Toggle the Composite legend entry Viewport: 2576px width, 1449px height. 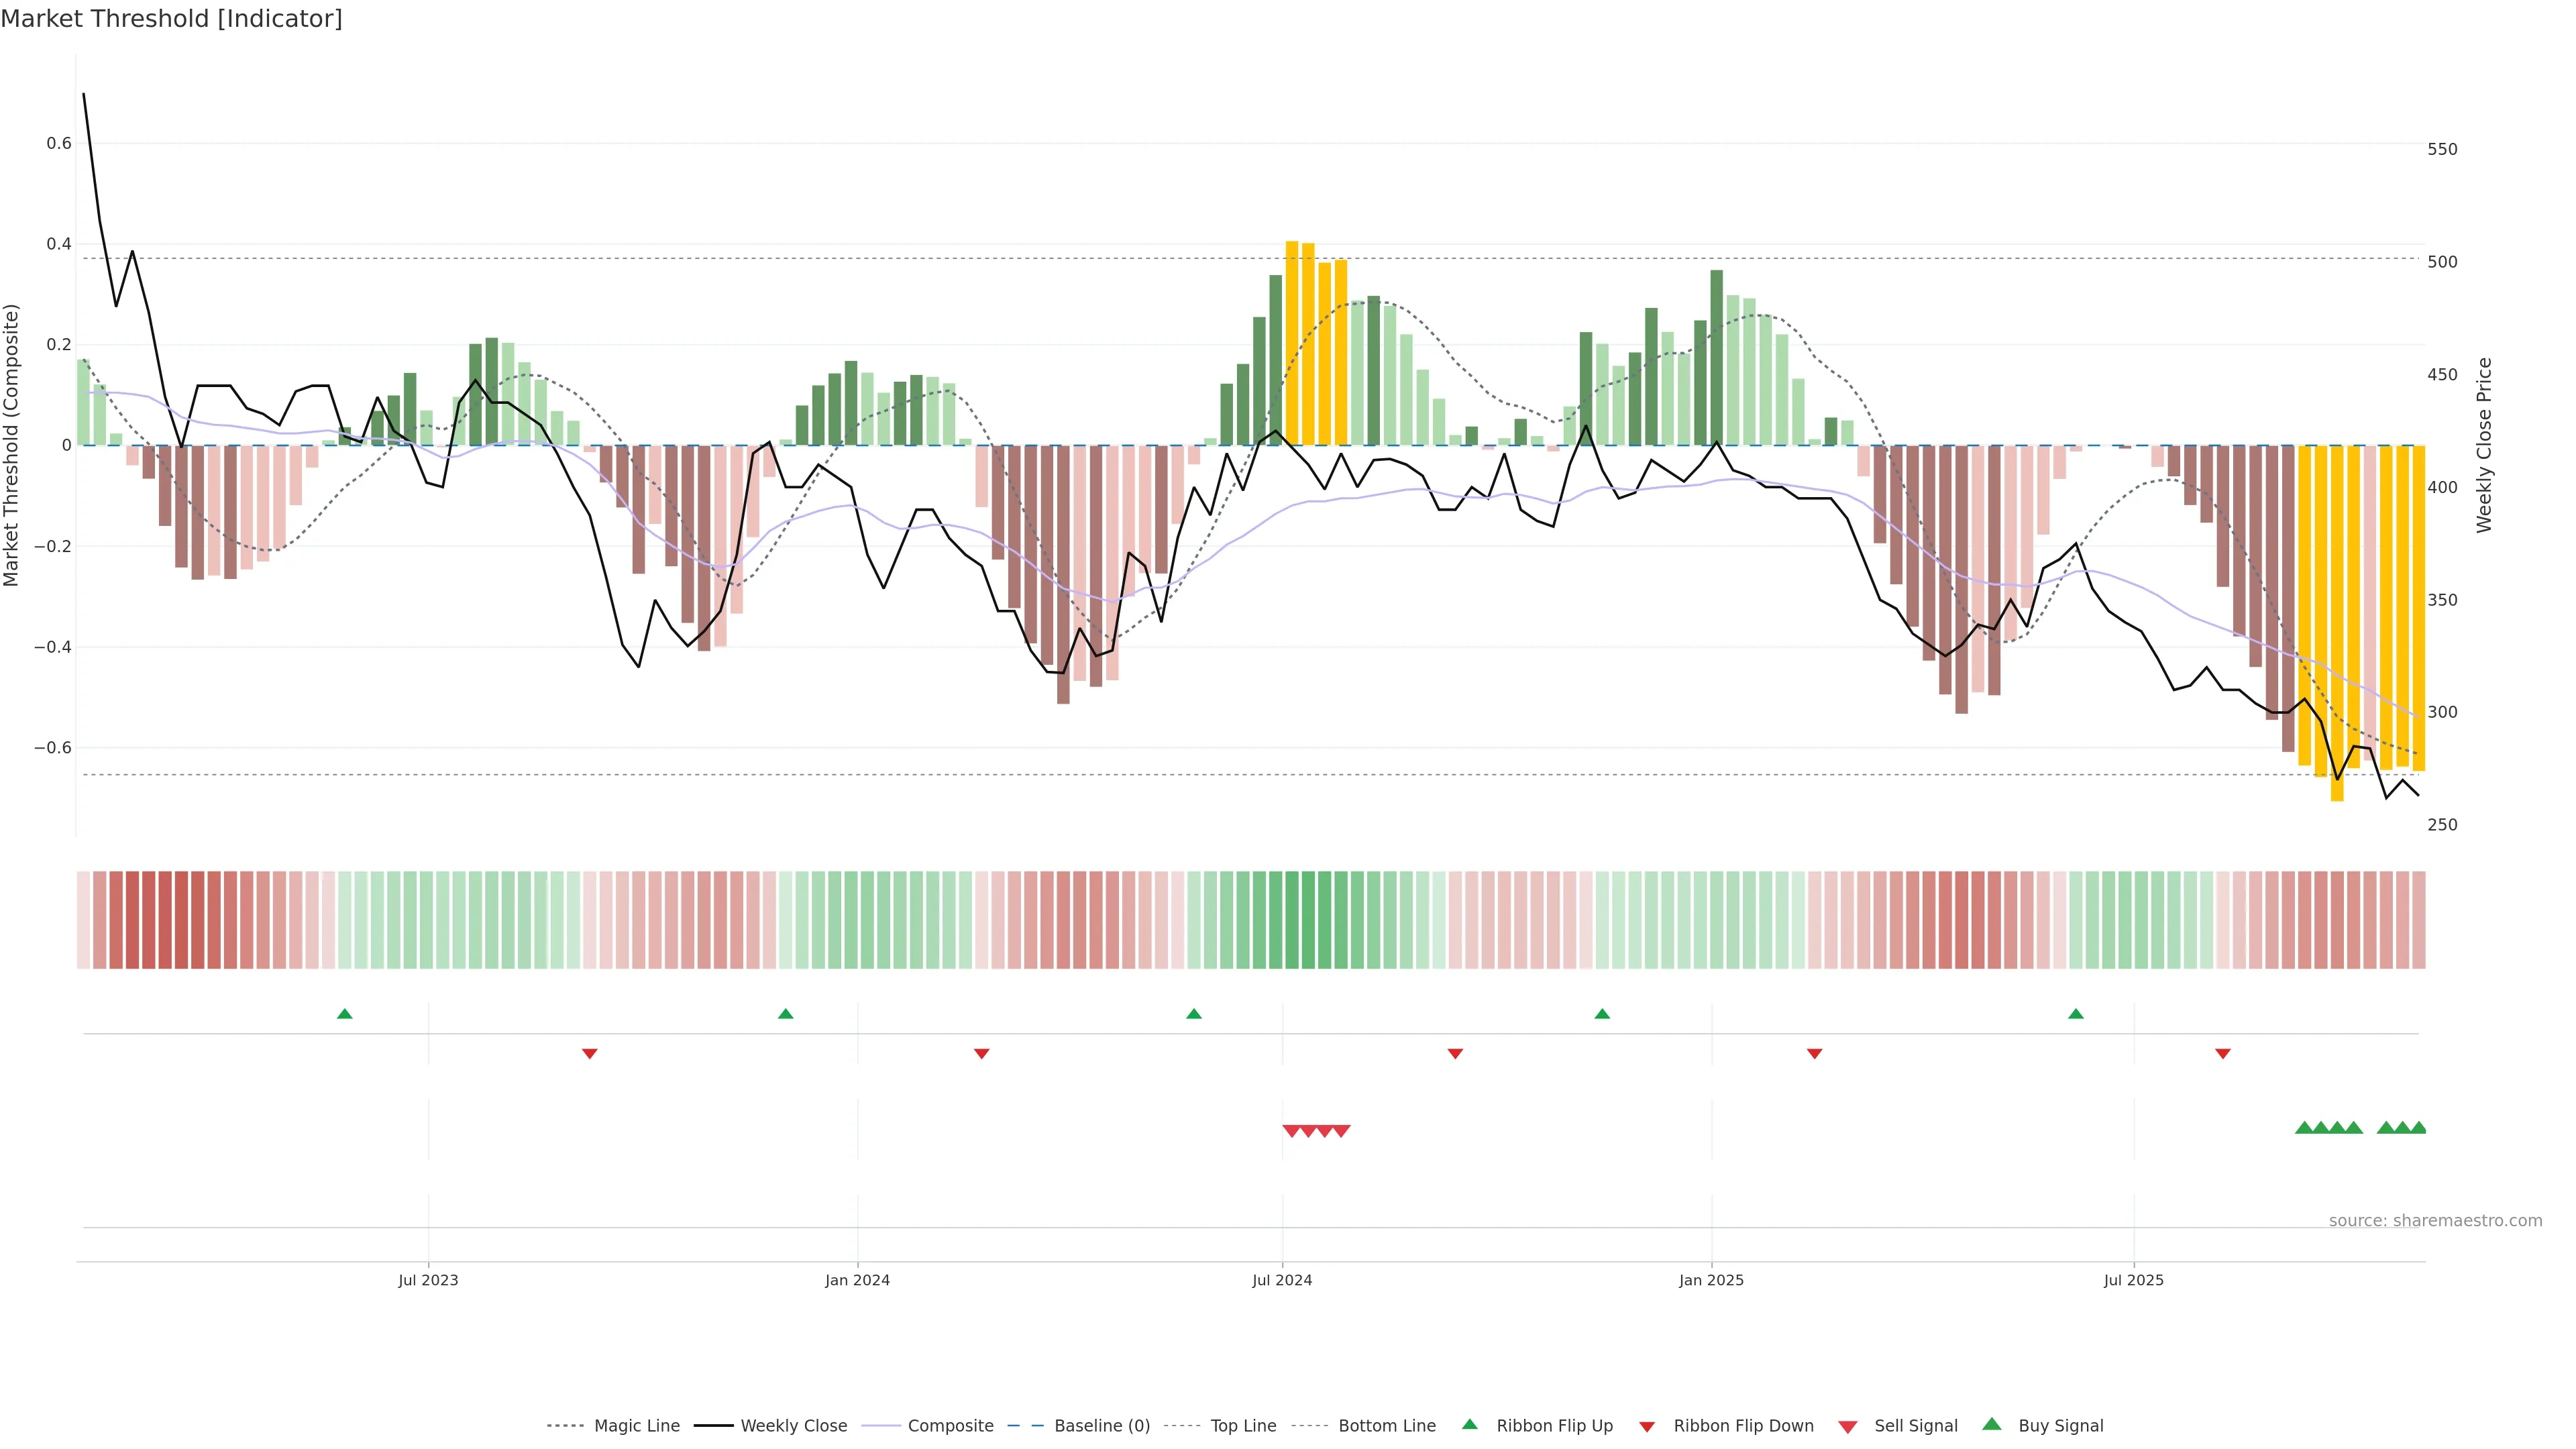click(950, 1426)
